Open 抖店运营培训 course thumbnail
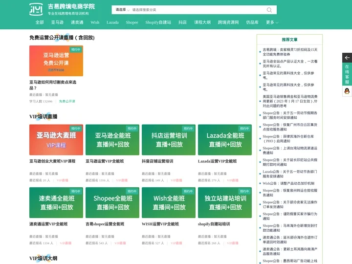The width and height of the screenshot is (352, 264). point(169,140)
